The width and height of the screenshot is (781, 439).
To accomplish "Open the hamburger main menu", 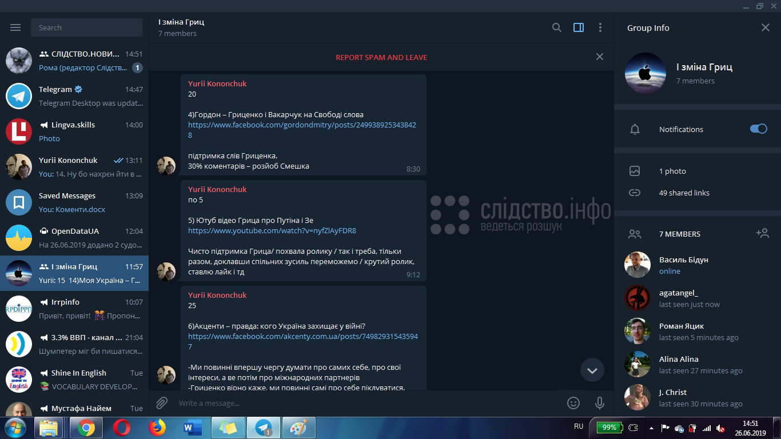I will [x=15, y=27].
